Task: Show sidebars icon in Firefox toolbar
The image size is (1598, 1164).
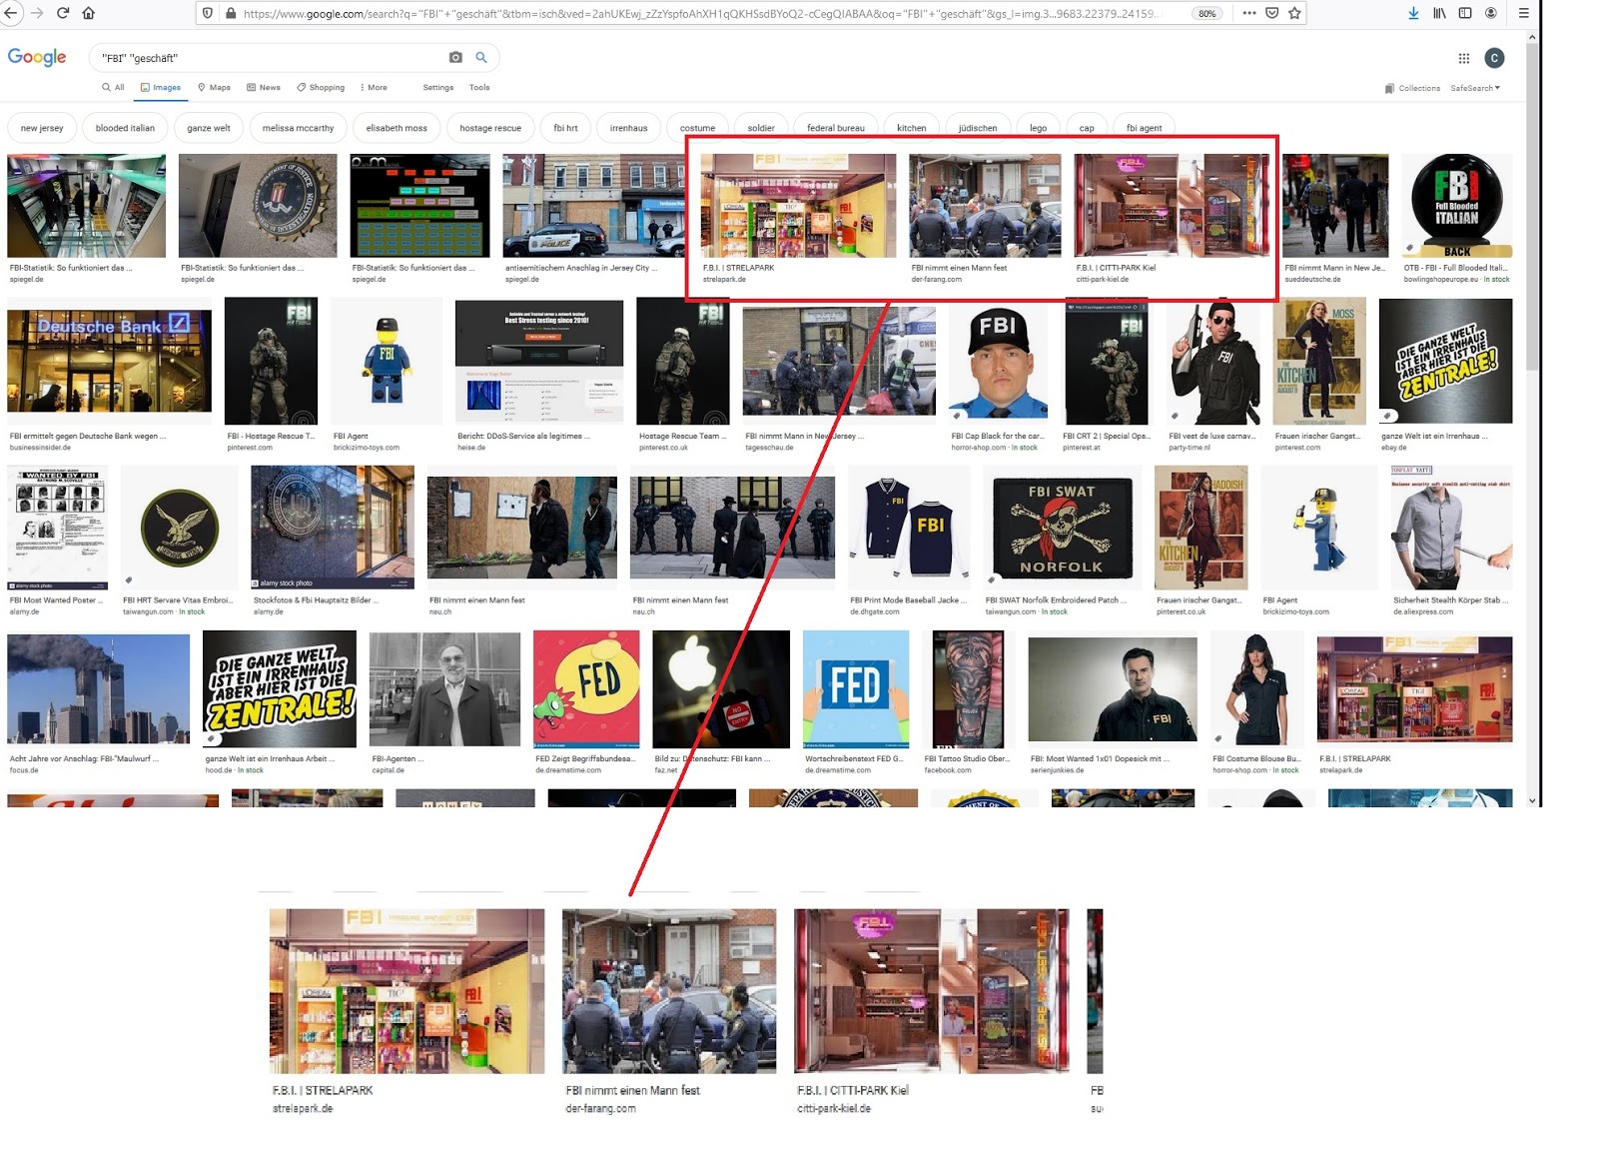Action: coord(1465,13)
